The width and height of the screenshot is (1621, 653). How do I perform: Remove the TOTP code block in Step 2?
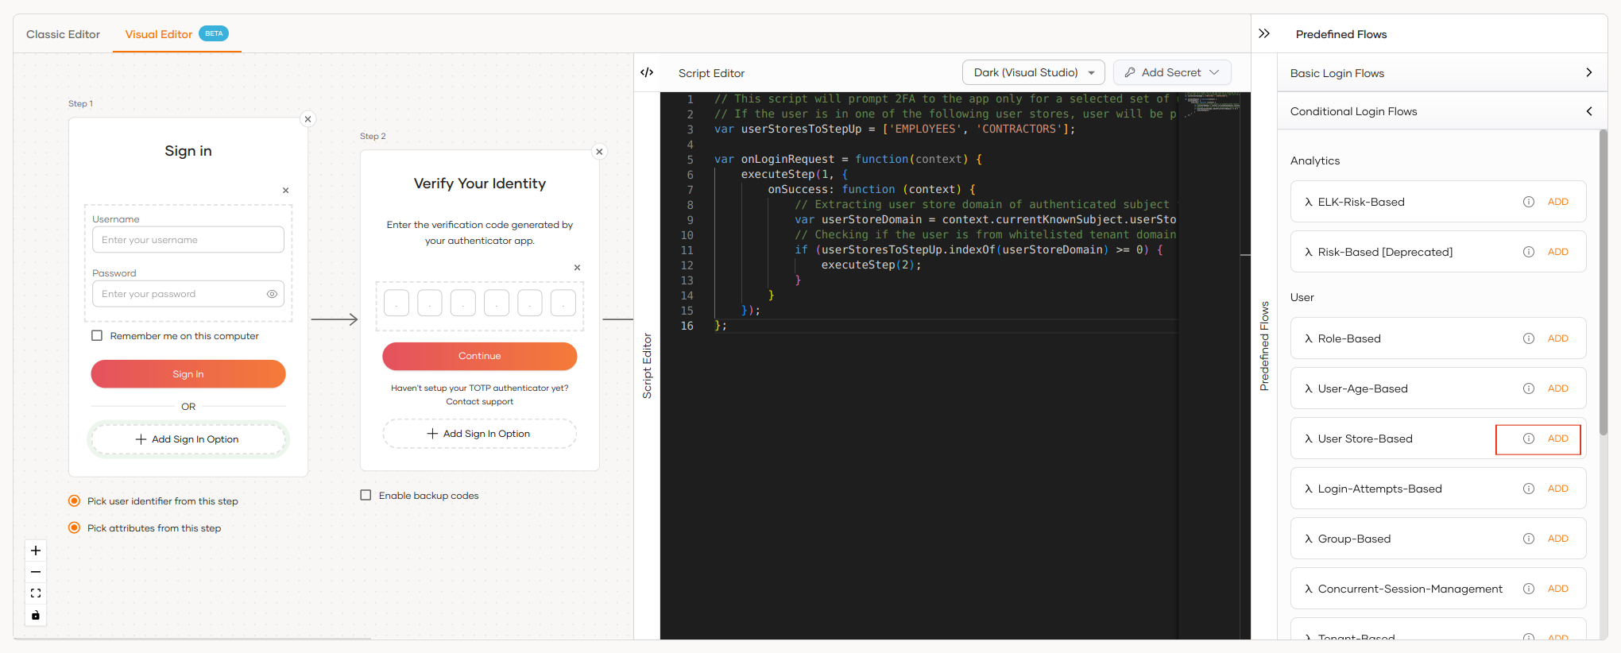pos(578,268)
